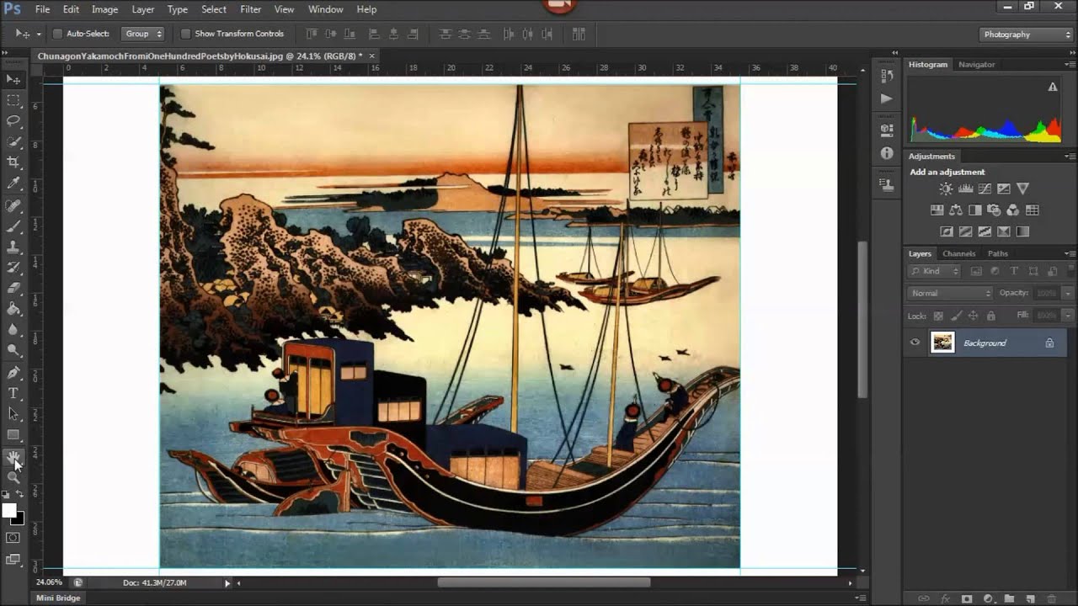
Task: Open the Actions panel play icon
Action: pos(886,98)
